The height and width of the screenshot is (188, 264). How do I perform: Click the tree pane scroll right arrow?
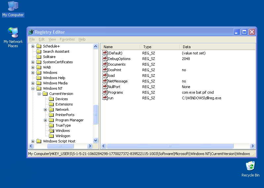click(90, 146)
